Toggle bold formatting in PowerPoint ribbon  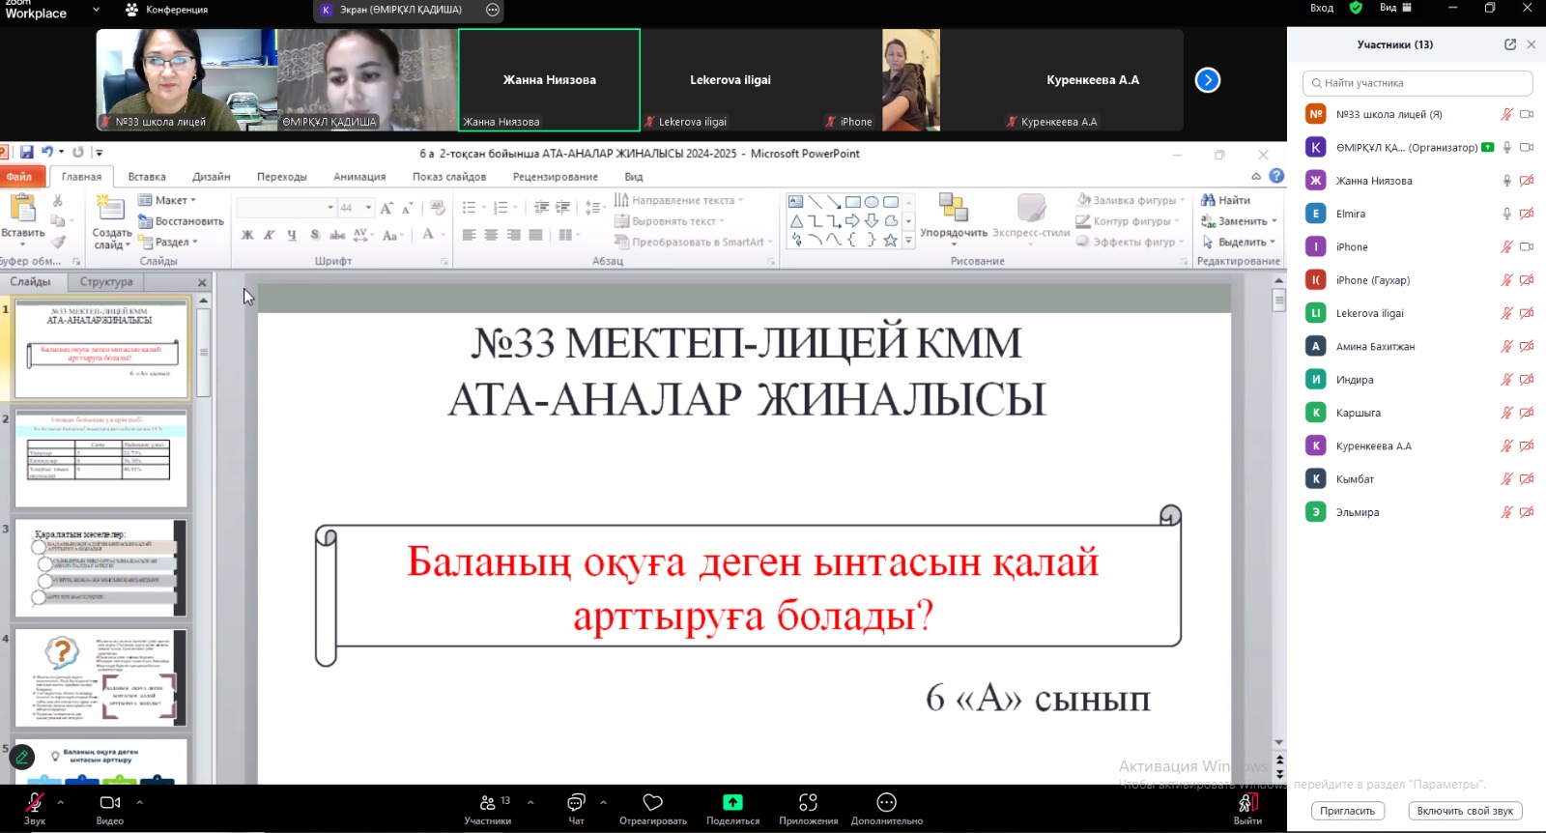point(247,235)
